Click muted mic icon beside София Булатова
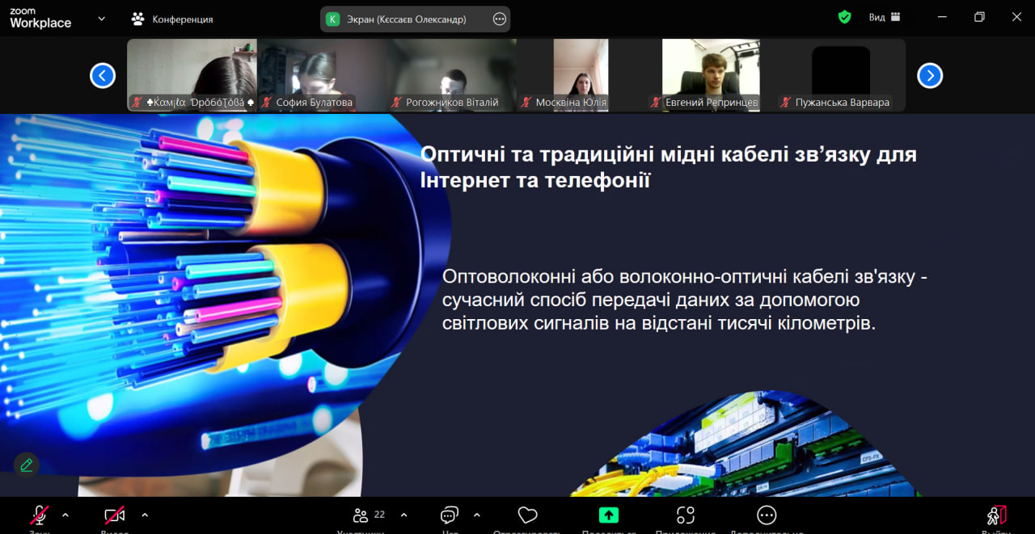 click(266, 103)
